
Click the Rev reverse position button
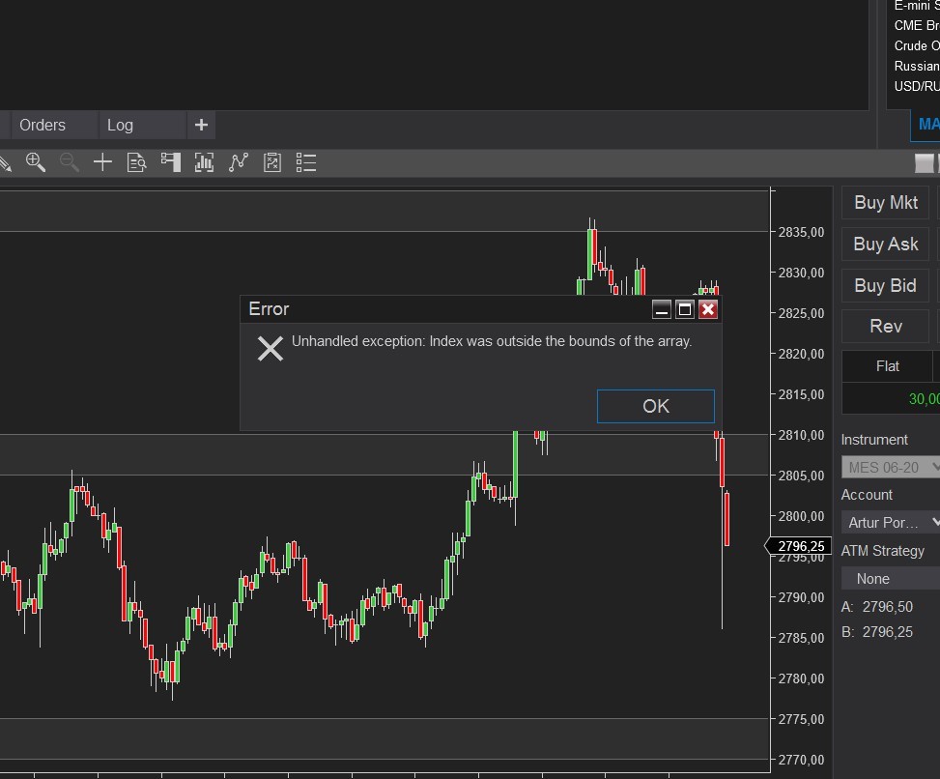click(x=886, y=327)
